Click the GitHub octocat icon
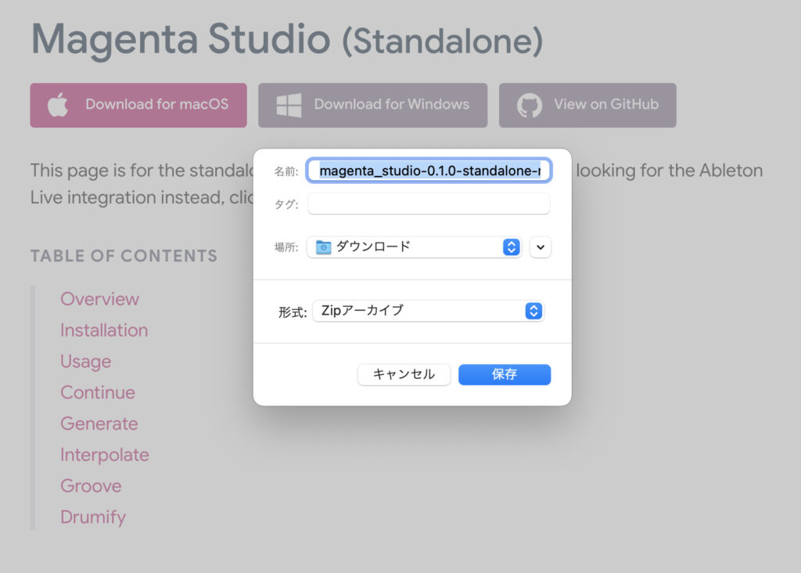Image resolution: width=801 pixels, height=573 pixels. tap(530, 106)
